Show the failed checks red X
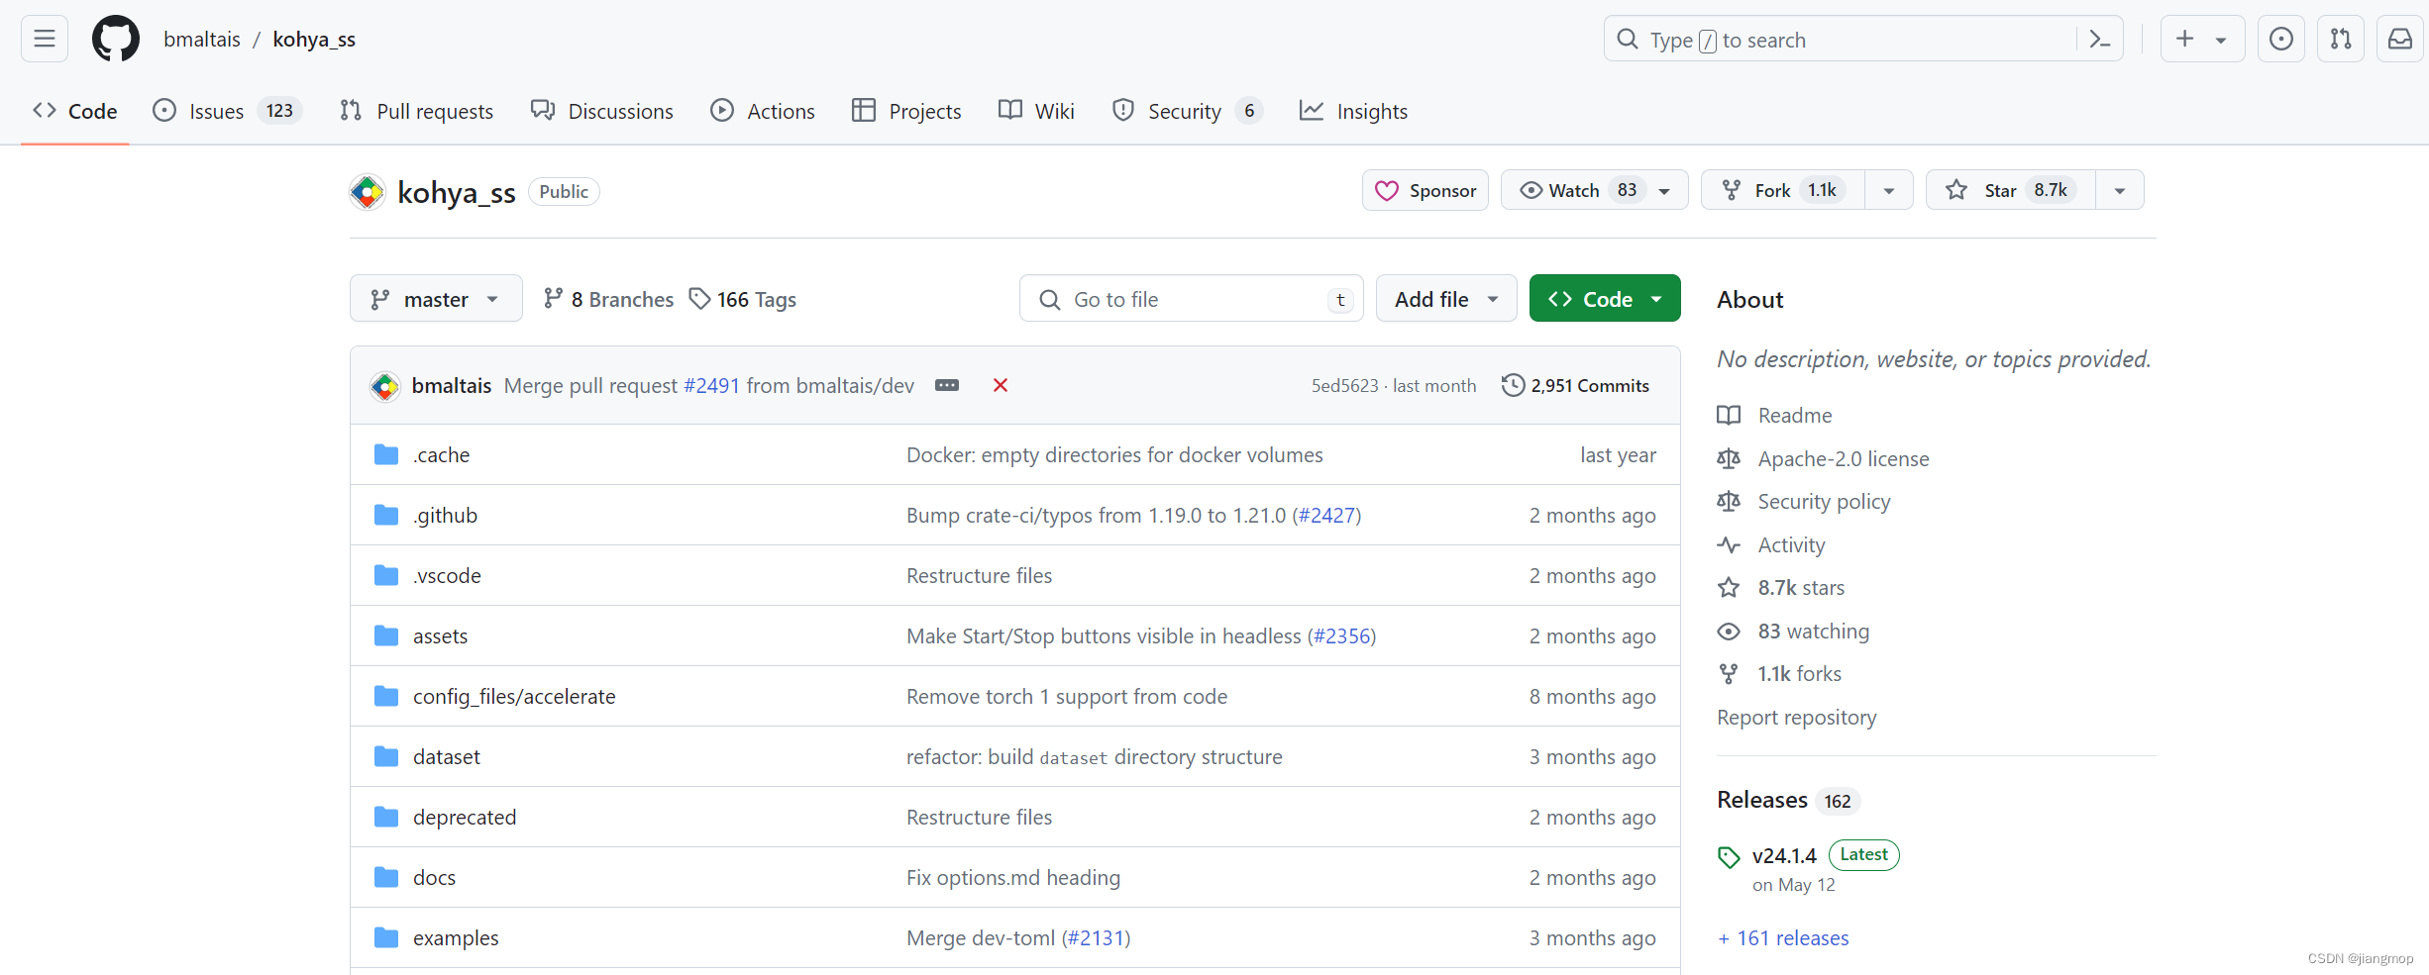The image size is (2429, 975). coord(1001,385)
